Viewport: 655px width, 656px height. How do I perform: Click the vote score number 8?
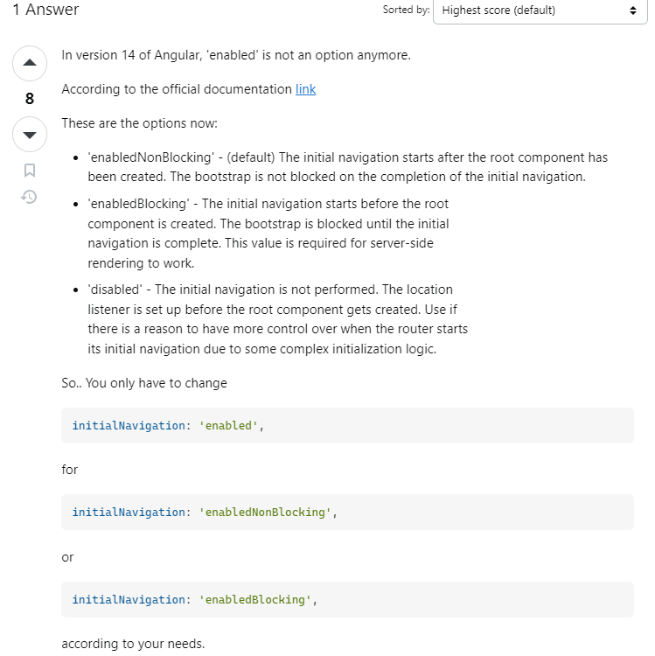[x=29, y=99]
